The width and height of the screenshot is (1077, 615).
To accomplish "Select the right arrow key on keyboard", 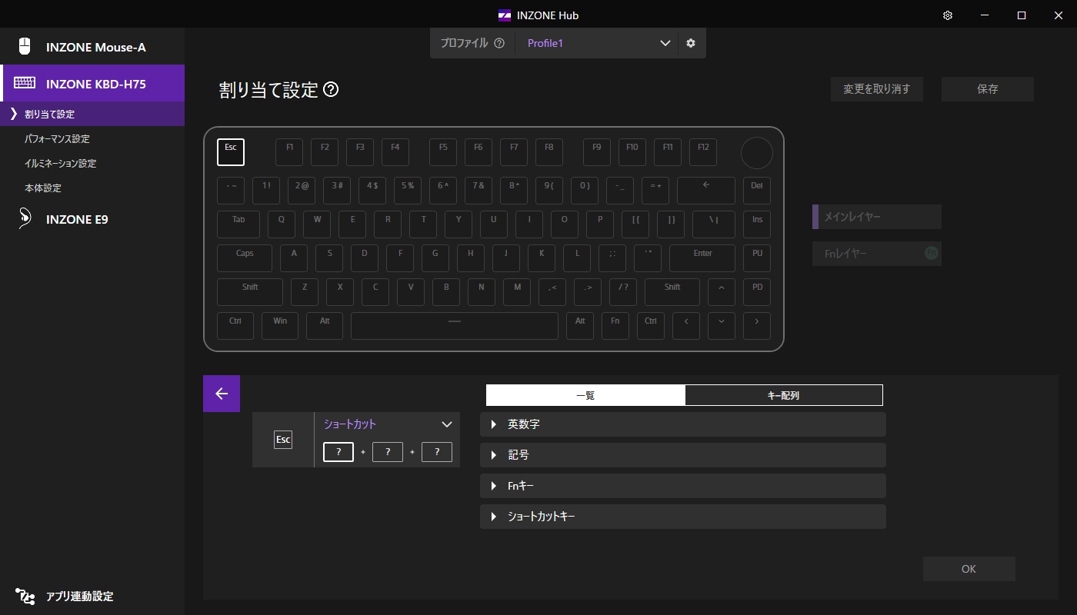I will tap(757, 326).
